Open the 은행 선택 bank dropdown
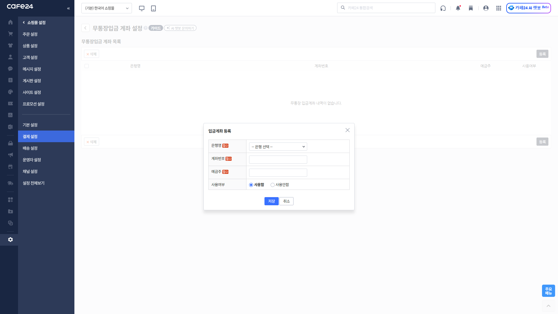The width and height of the screenshot is (558, 314). tap(278, 147)
